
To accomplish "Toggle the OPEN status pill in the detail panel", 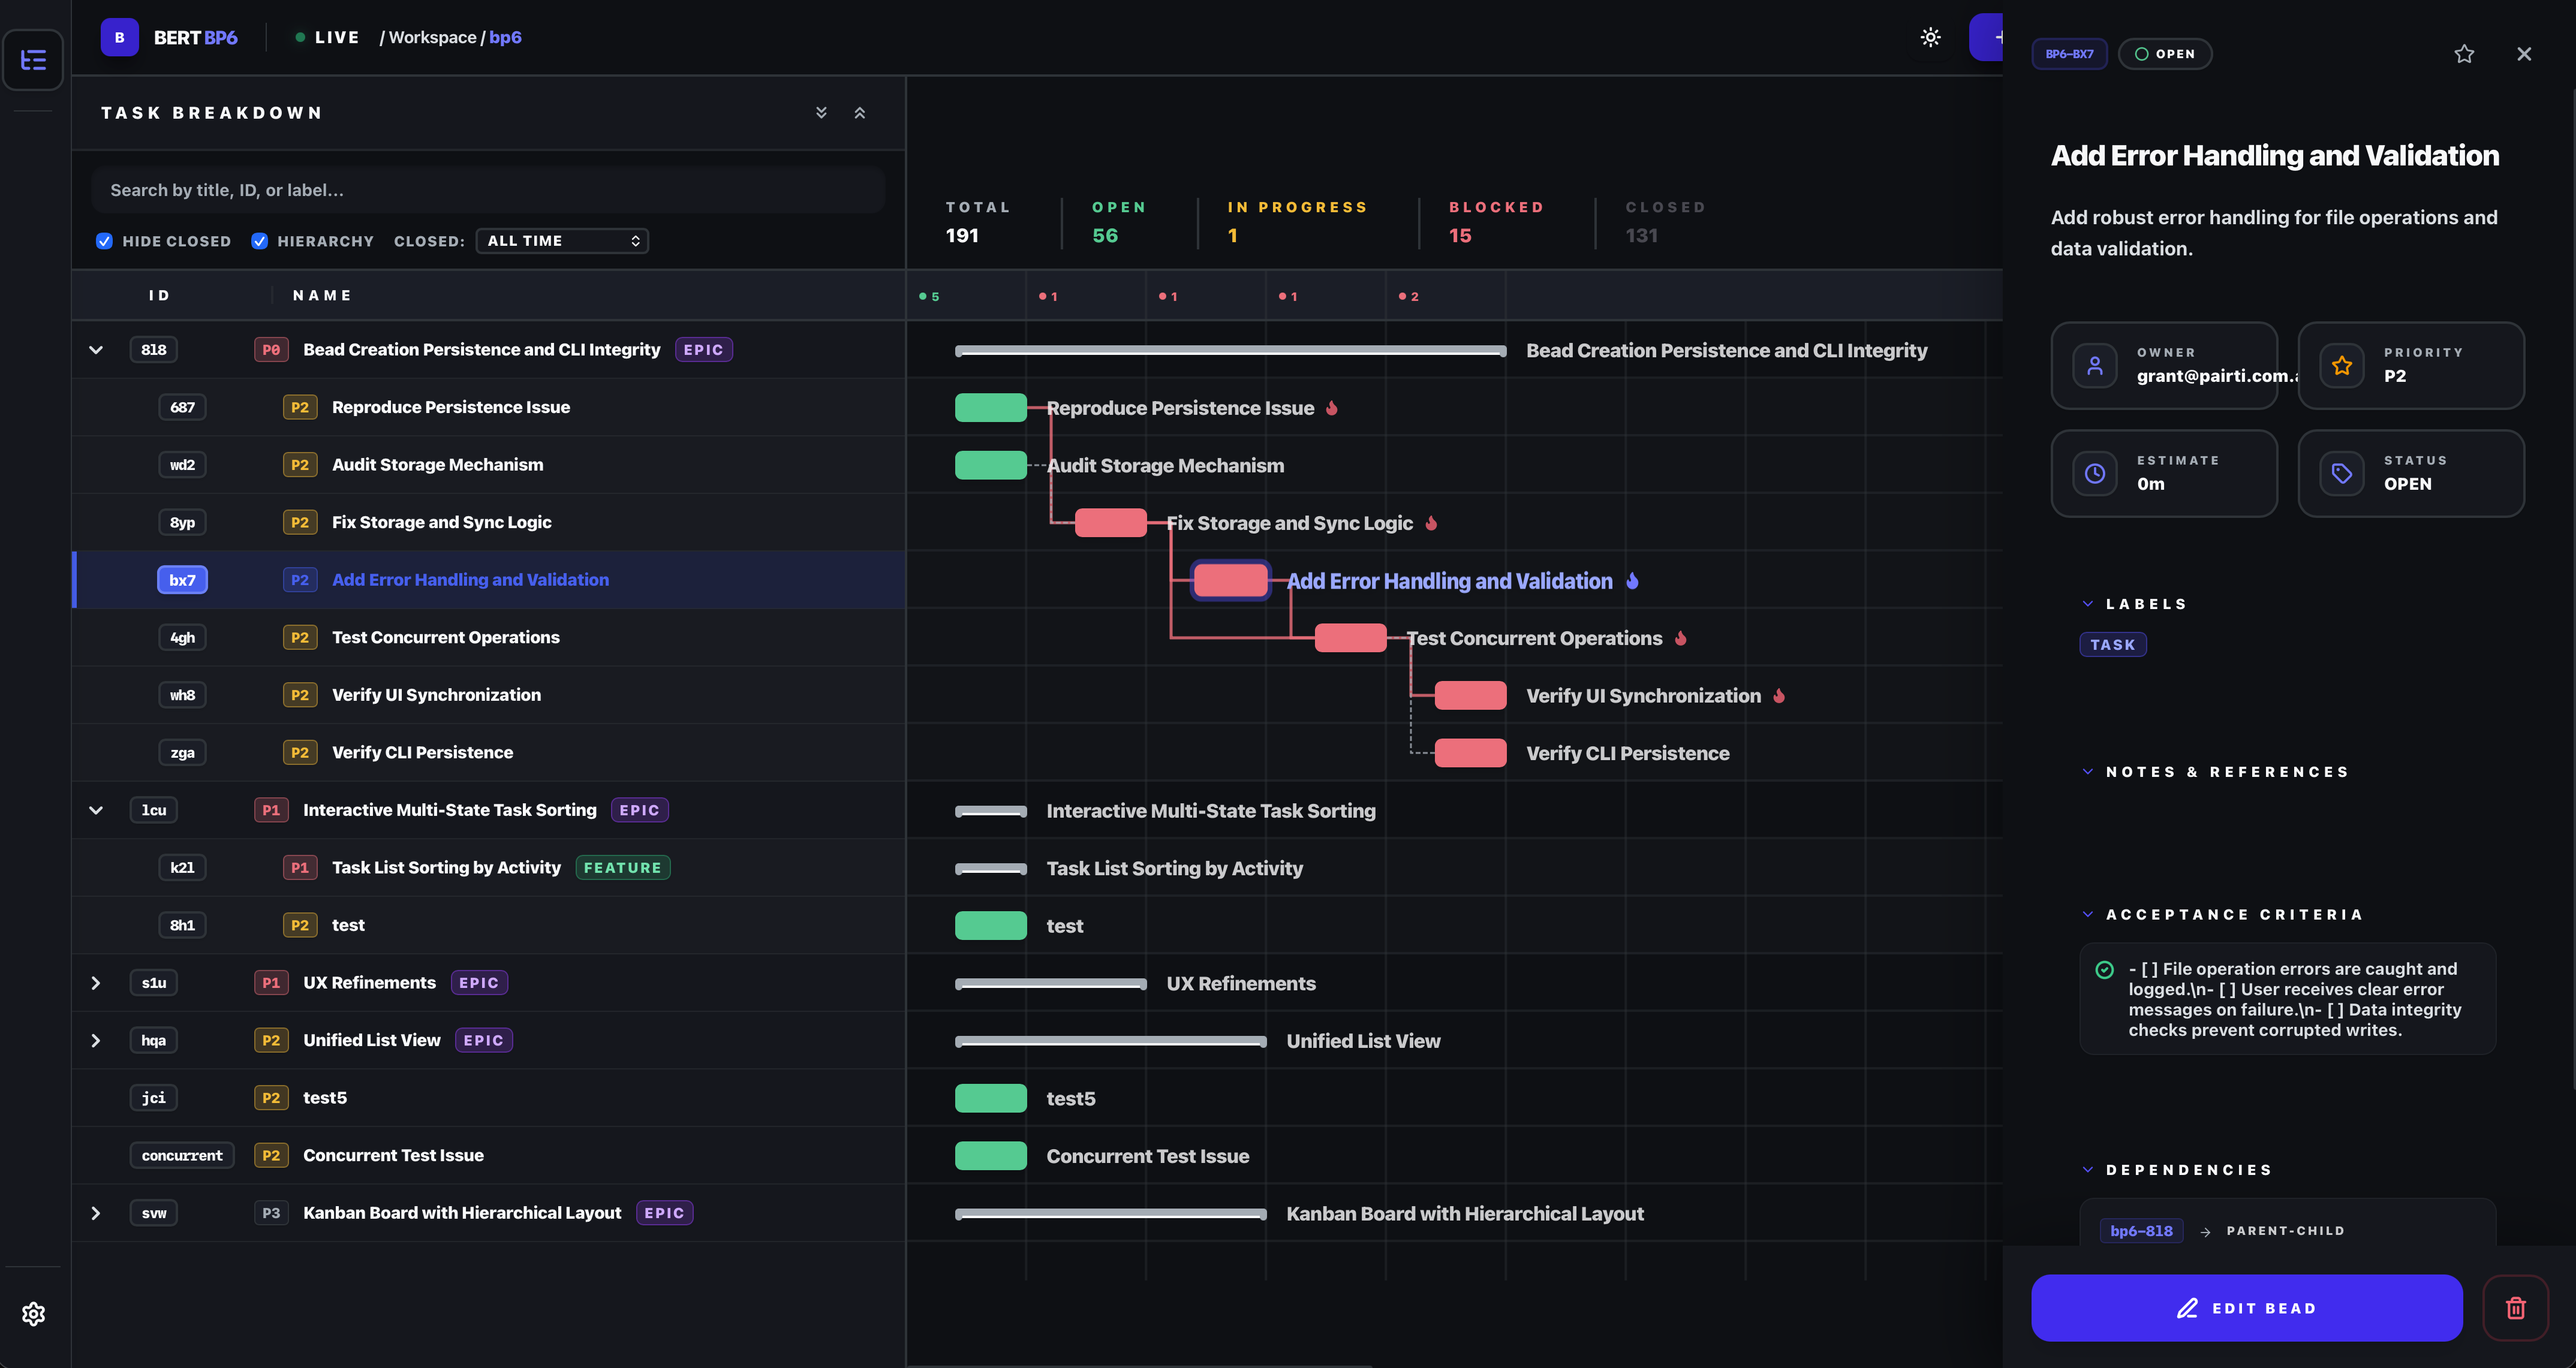I will [x=2165, y=53].
